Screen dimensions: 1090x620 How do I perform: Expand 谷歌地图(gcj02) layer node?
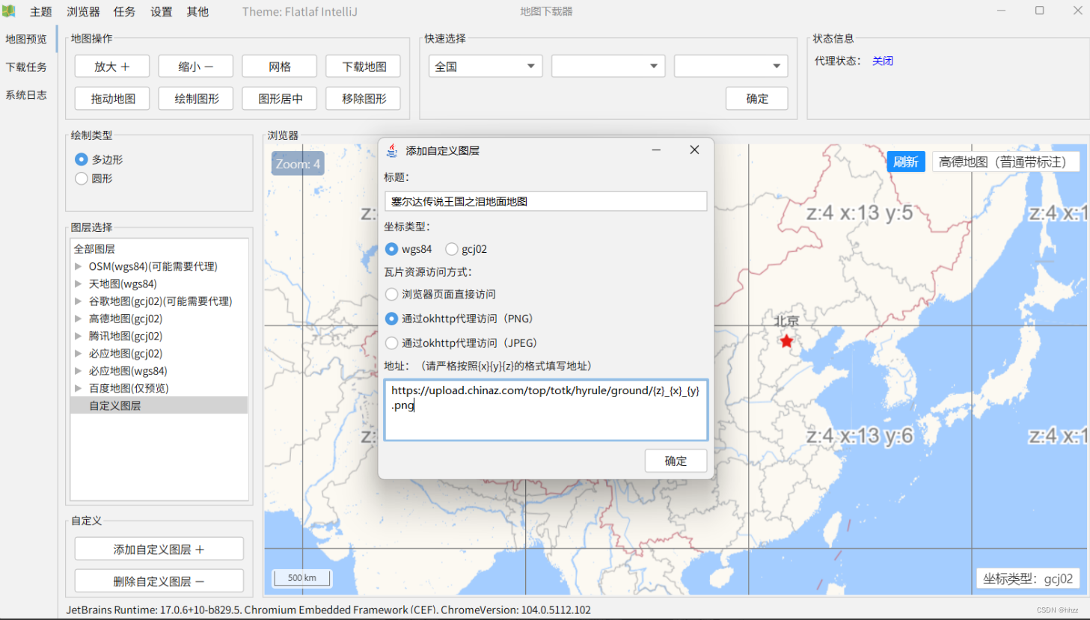tap(78, 301)
